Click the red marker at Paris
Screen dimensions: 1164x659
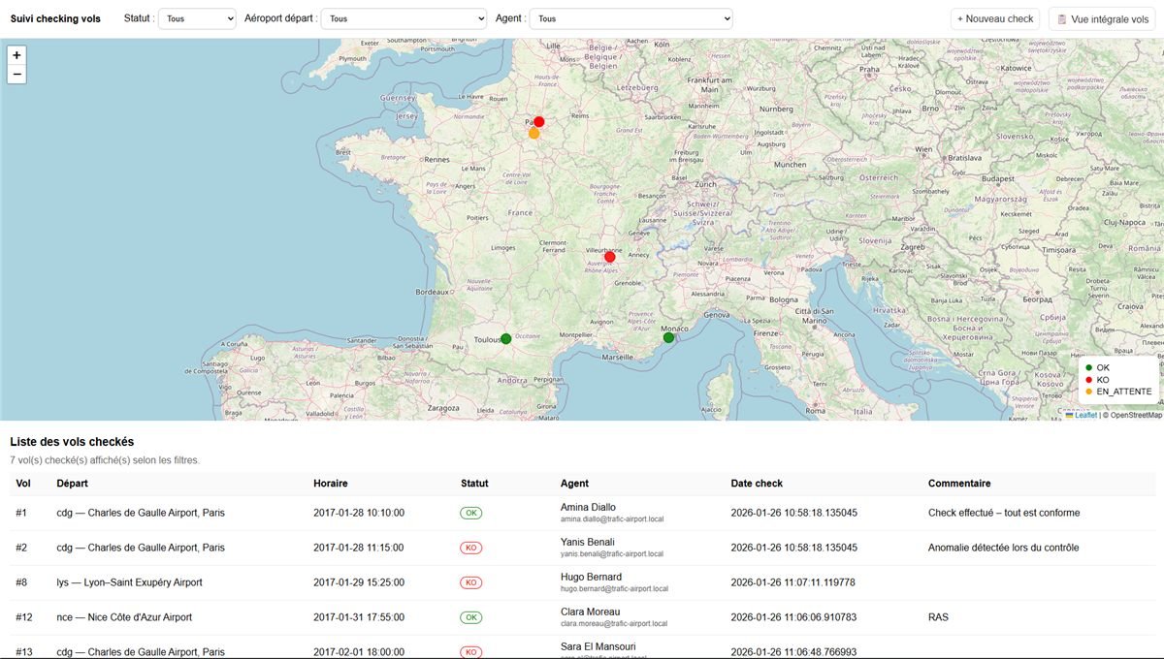coord(539,122)
